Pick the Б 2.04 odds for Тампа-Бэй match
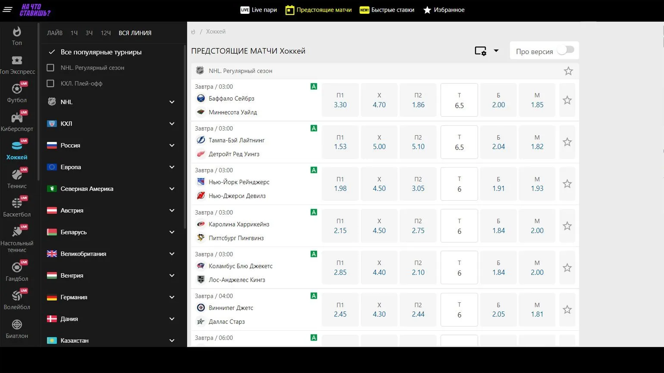664x373 pixels. [498, 142]
